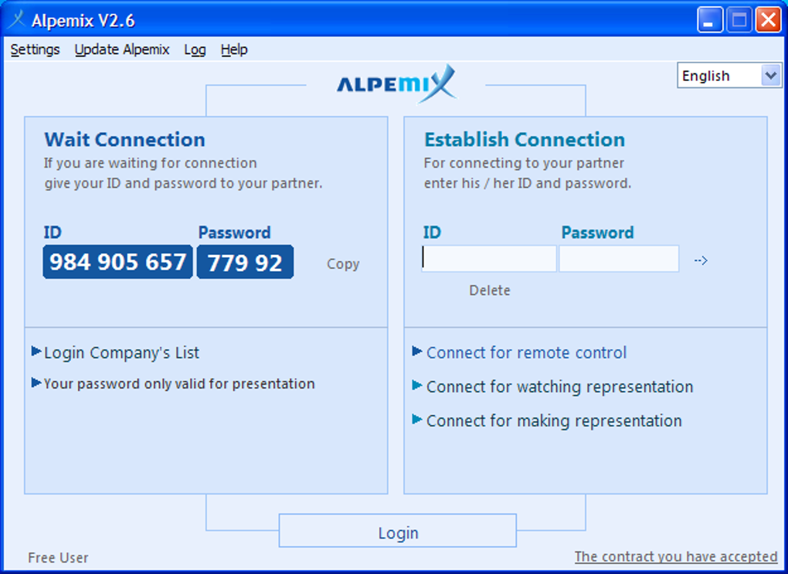Open the Settings menu

[x=35, y=49]
